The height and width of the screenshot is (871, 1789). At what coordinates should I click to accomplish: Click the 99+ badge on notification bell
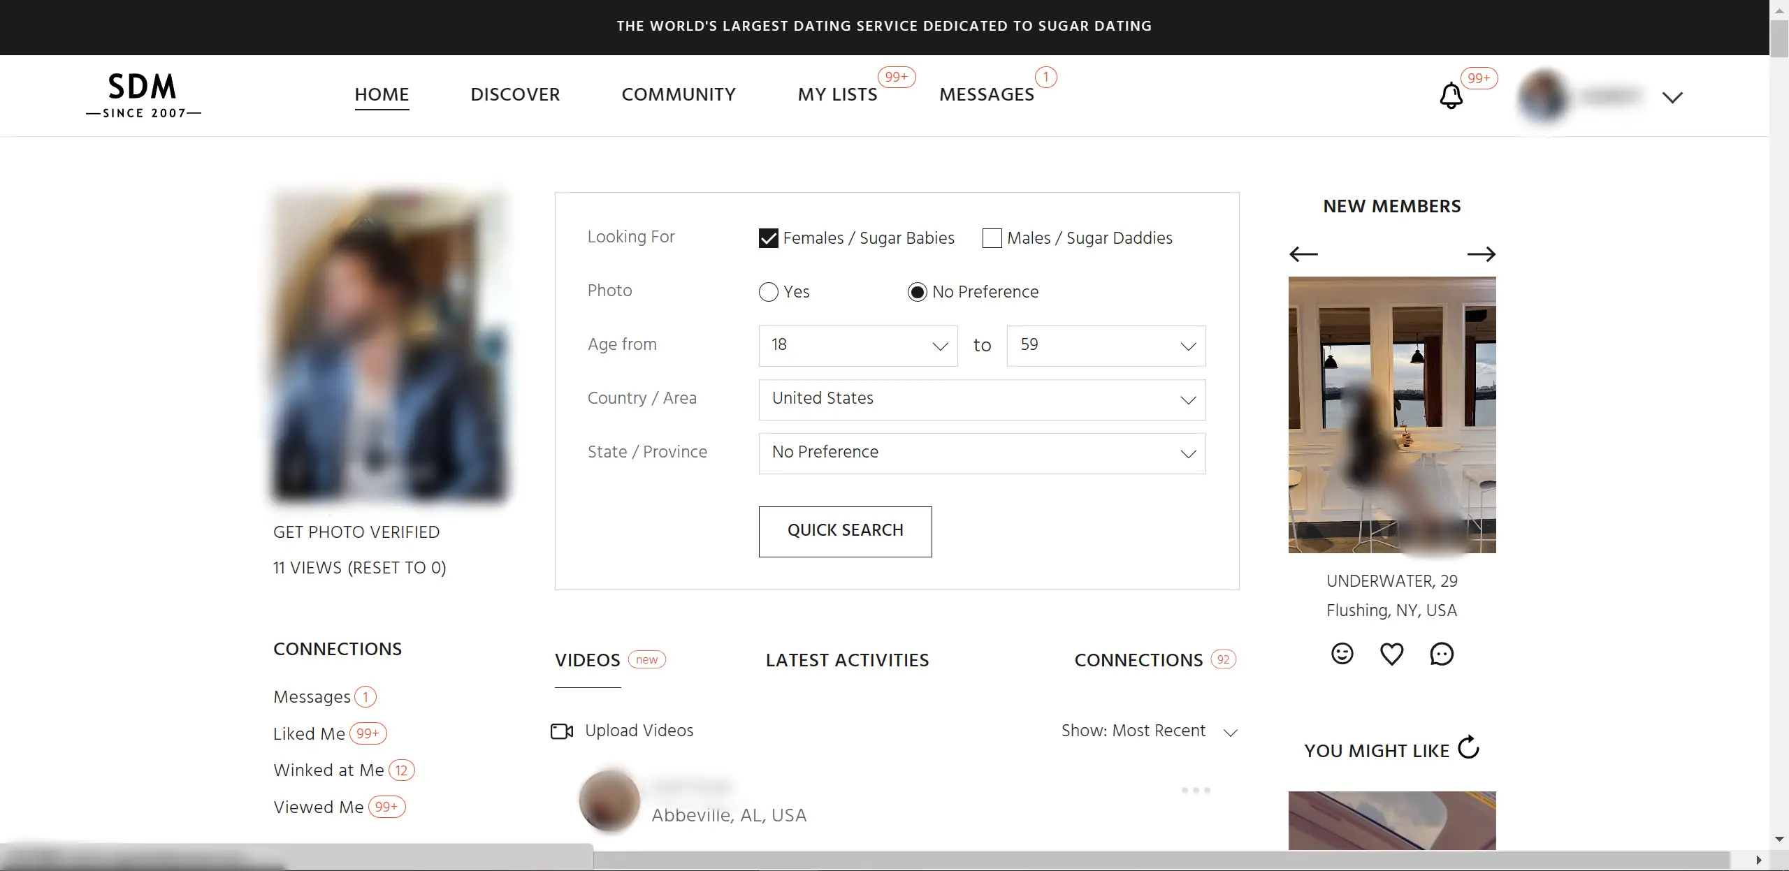(1479, 78)
